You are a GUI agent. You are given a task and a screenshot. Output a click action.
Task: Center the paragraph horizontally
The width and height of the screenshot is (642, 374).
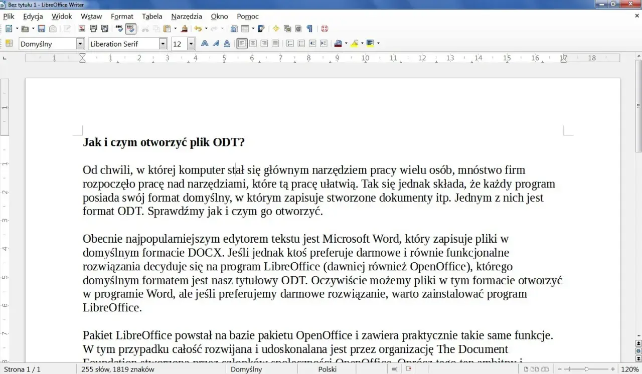tap(253, 44)
